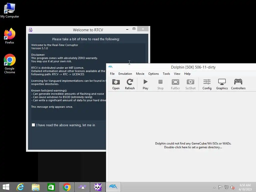Refresh the Dolphin game list

[x=130, y=84]
